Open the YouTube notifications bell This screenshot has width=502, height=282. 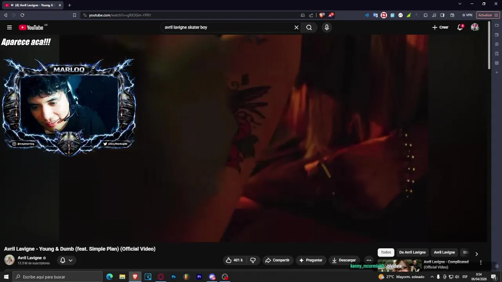[460, 27]
